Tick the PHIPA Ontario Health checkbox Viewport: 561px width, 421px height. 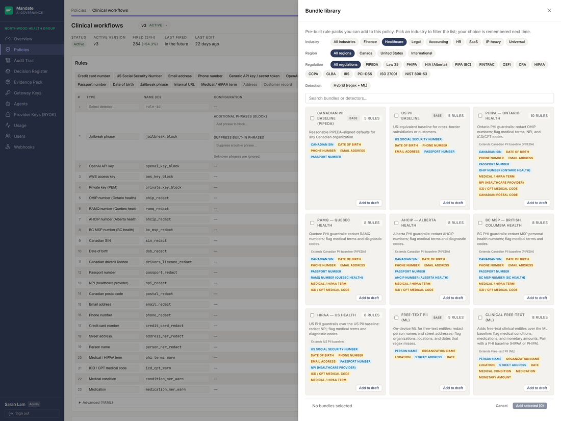coord(480,116)
